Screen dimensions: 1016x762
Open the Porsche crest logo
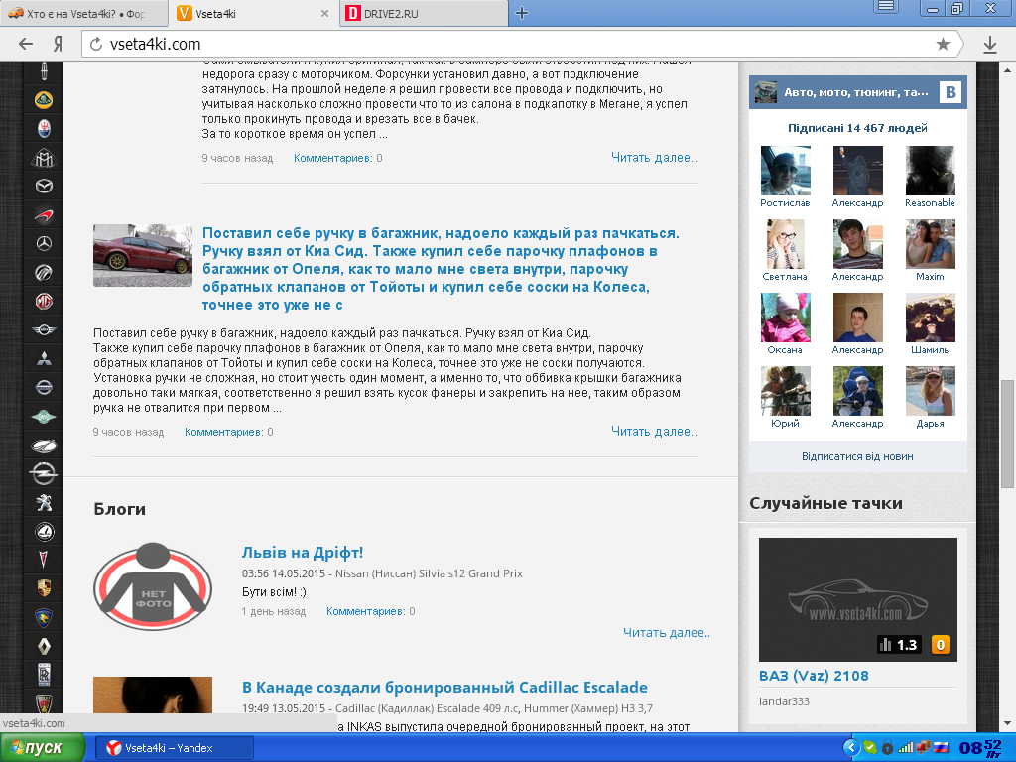click(x=44, y=588)
